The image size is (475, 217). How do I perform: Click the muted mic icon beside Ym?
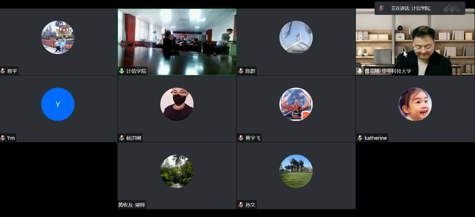coord(3,138)
